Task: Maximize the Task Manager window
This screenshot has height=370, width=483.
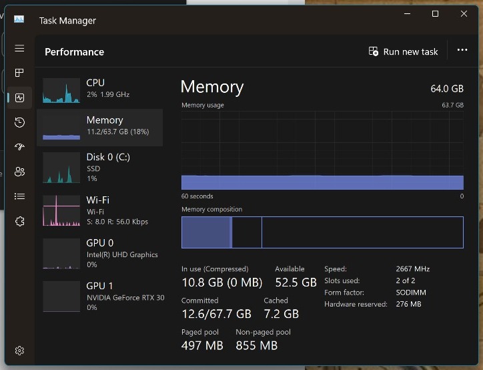Action: (435, 14)
